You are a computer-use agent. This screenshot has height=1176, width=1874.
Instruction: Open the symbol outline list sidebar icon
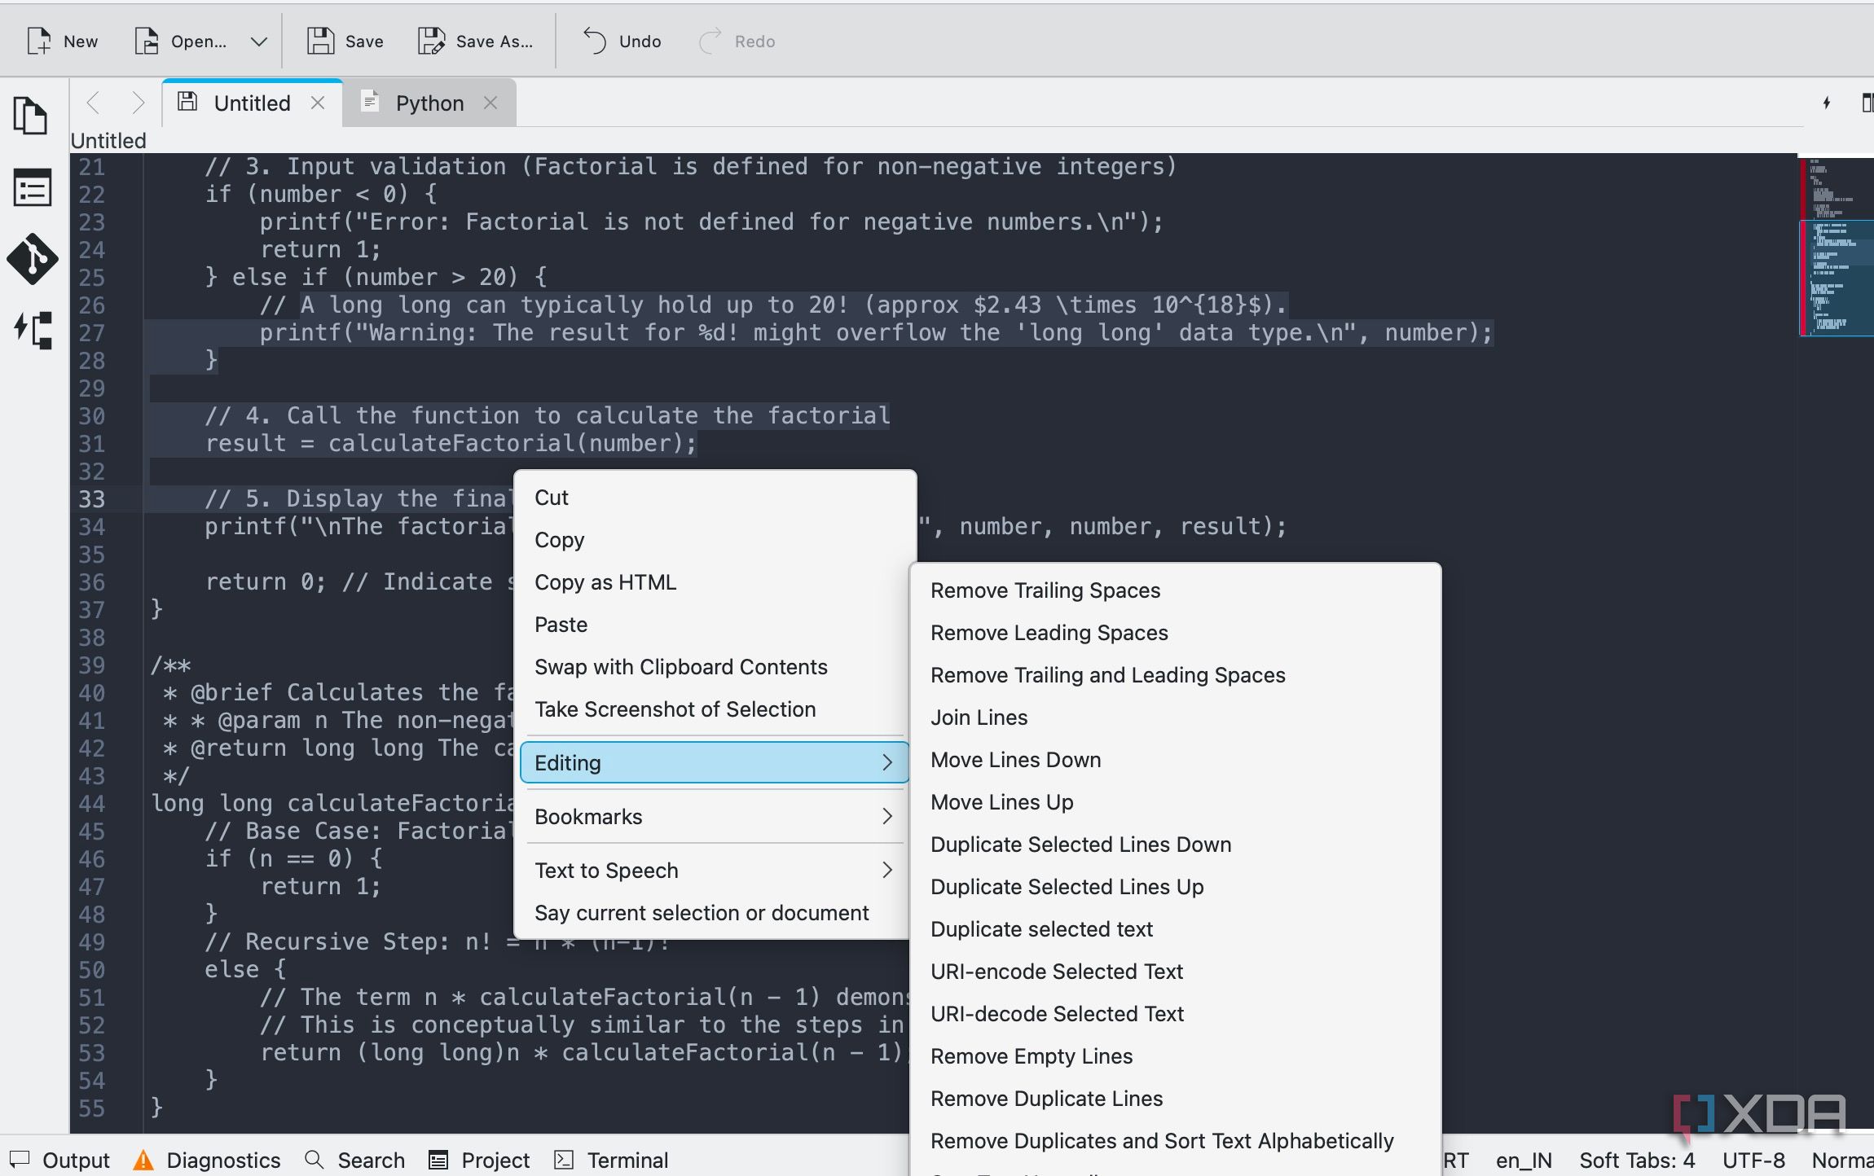(32, 187)
